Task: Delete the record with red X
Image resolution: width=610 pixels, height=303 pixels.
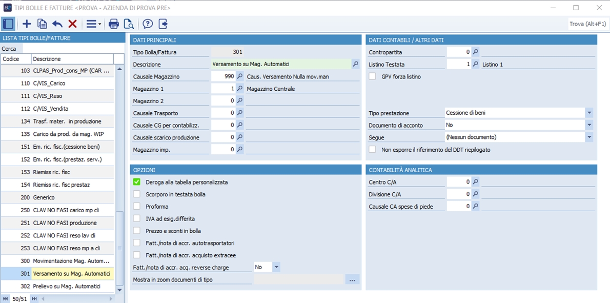Action: [x=73, y=24]
